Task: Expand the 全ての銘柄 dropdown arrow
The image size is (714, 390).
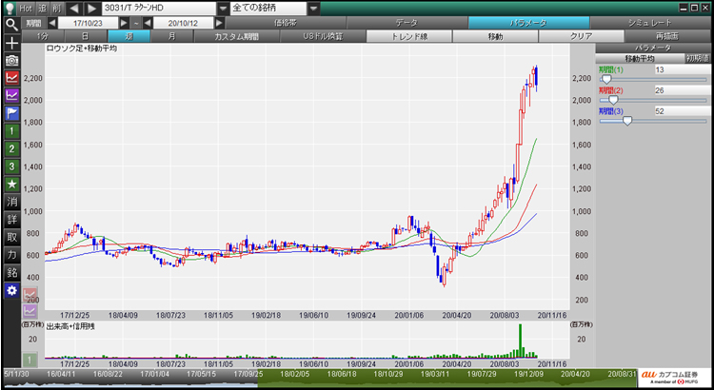Action: 314,9
